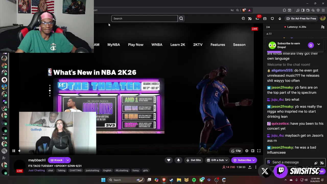327x184 pixels.
Task: Open the Brave Wallet icon
Action: pos(308,10)
